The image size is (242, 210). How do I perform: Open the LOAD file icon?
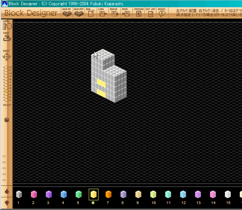point(103,13)
